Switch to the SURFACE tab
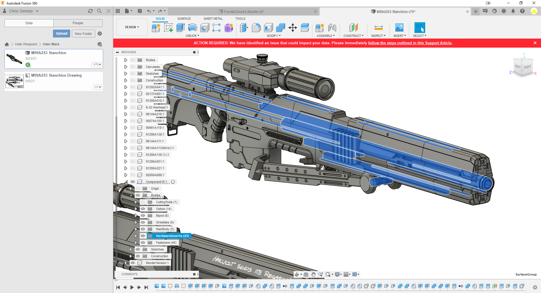This screenshot has height=293, width=541. click(x=184, y=19)
